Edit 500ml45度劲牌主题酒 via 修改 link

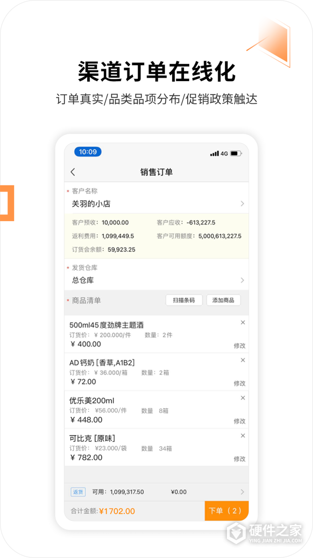pyautogui.click(x=239, y=346)
